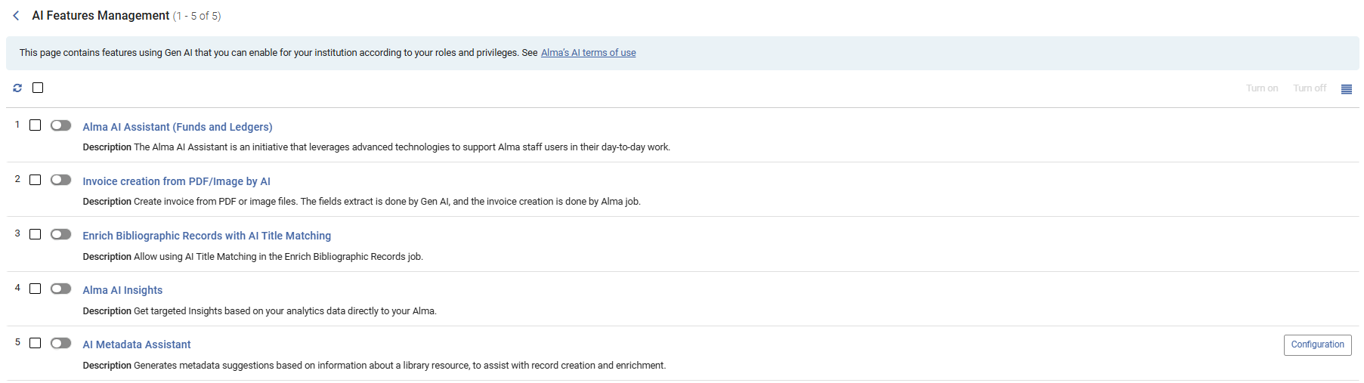Open Alma AI Assistant (Funds and Ledgers) title
The image size is (1364, 383).
tap(178, 127)
